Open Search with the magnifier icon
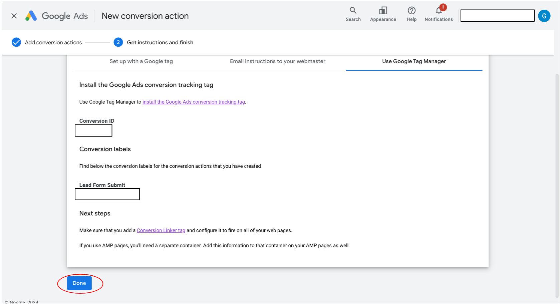The width and height of the screenshot is (560, 304). pyautogui.click(x=353, y=11)
